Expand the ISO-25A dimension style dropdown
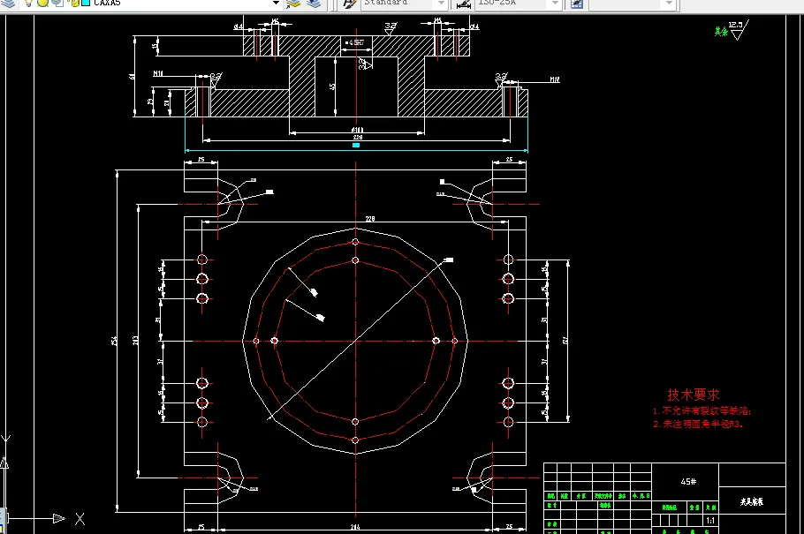 (x=555, y=4)
